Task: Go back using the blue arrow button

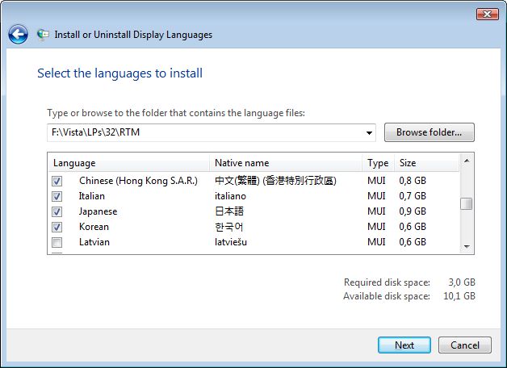Action: 18,34
